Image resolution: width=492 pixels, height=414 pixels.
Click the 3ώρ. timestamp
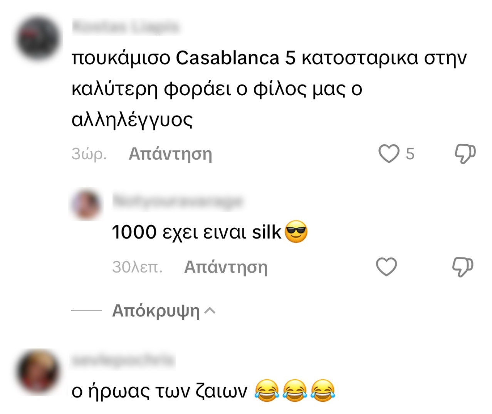pos(89,154)
